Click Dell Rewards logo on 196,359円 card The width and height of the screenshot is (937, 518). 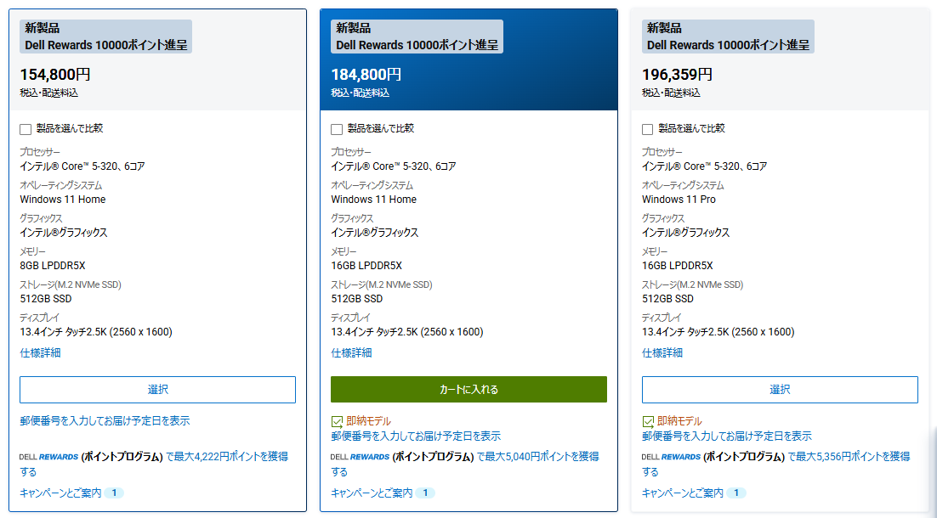(671, 457)
